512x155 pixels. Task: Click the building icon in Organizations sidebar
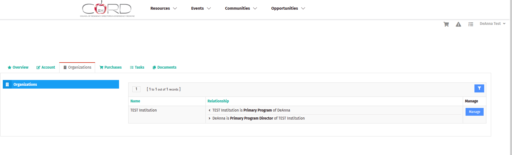click(8, 84)
